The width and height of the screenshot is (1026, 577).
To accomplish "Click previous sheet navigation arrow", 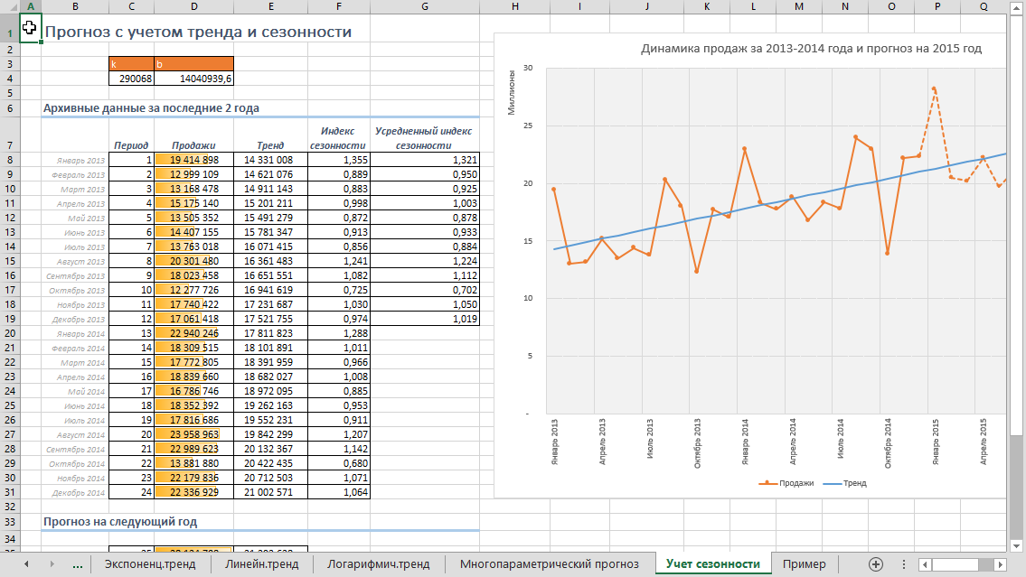I will click(x=26, y=564).
